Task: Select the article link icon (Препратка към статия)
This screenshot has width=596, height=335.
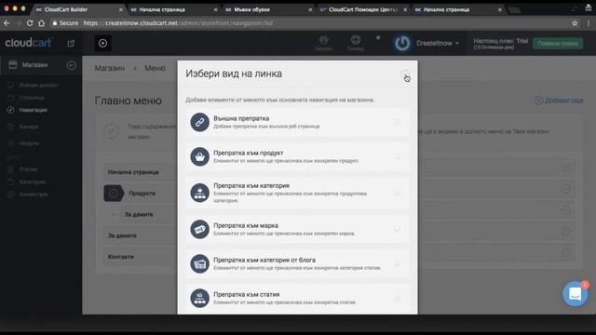Action: click(199, 298)
